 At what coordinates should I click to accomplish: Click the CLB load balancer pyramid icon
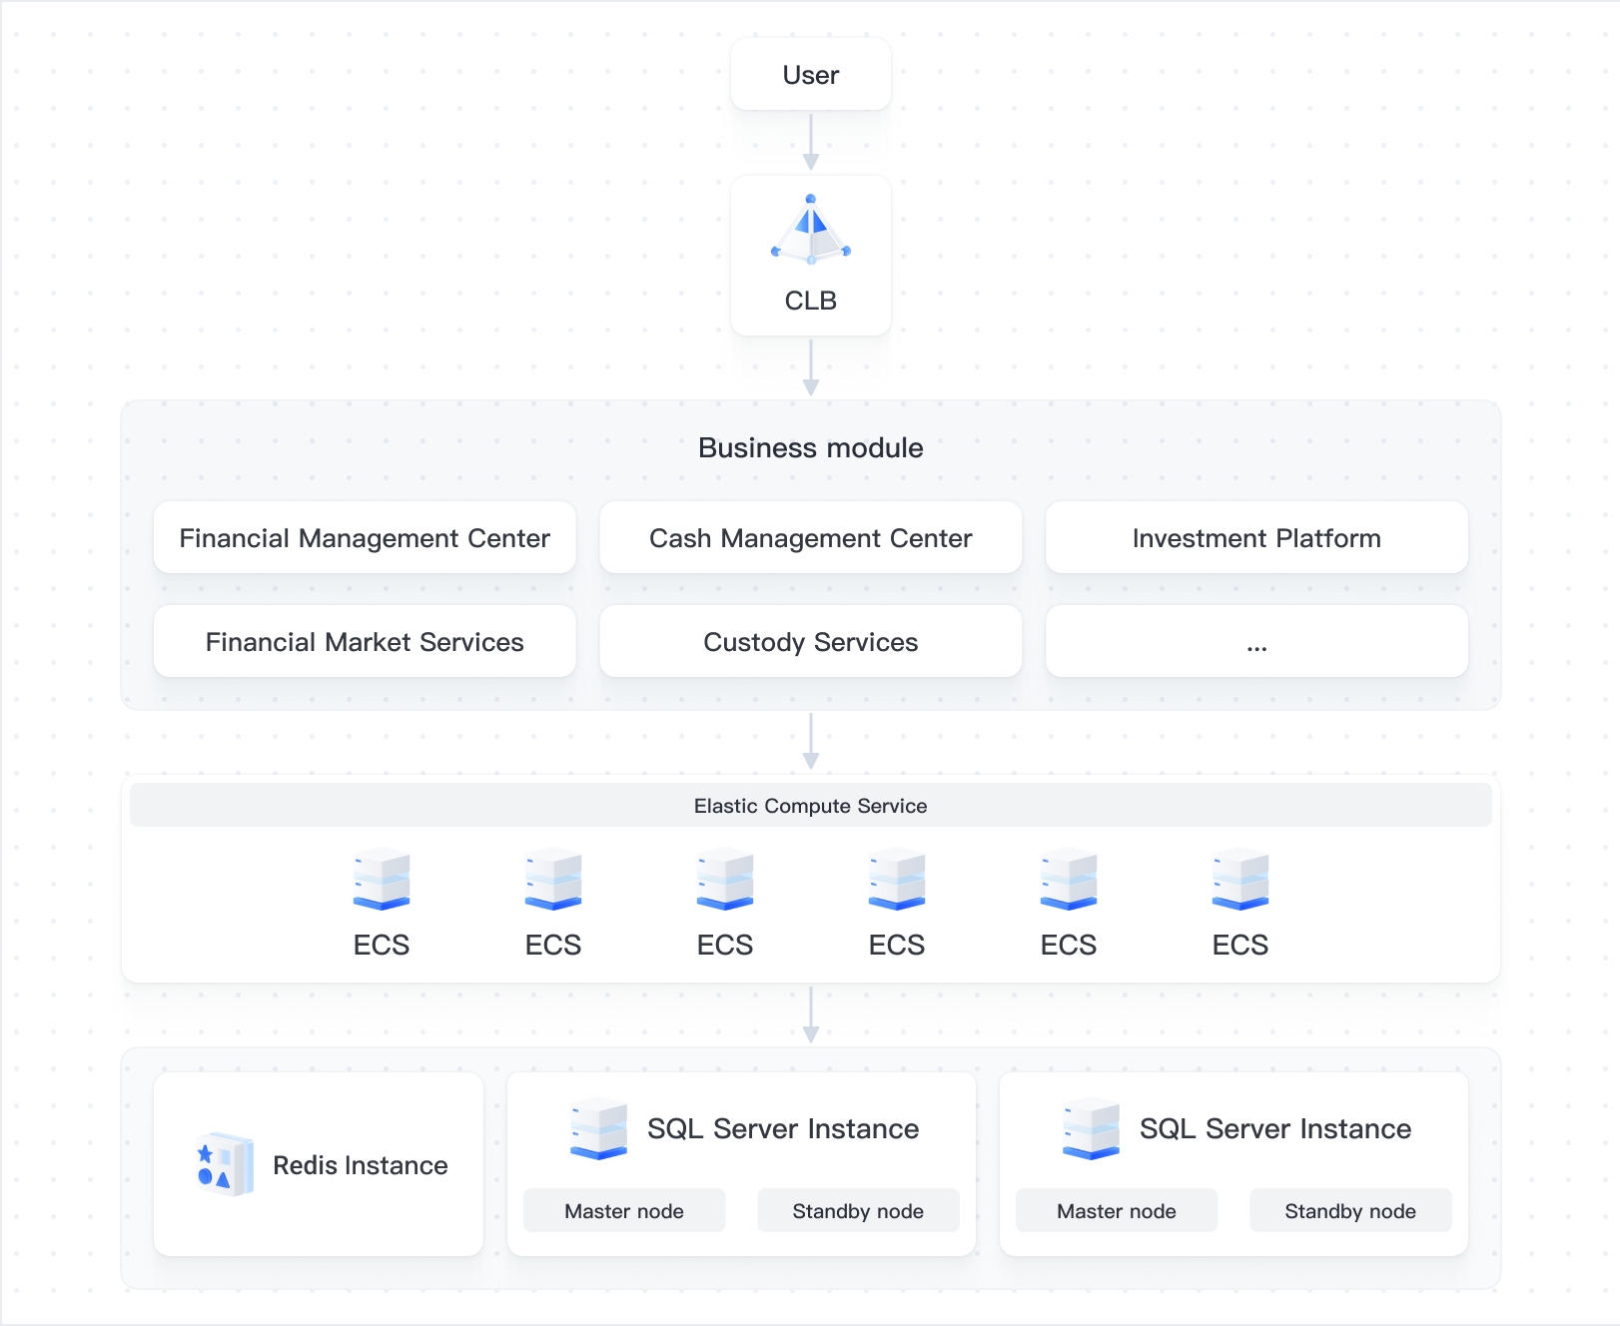810,231
